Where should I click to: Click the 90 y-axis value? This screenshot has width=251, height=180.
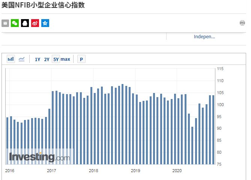(x=219, y=128)
